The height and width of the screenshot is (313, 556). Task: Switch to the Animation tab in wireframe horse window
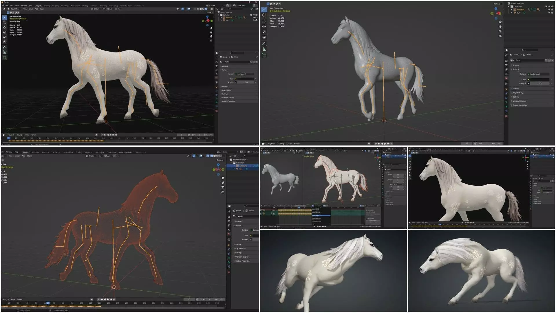89,152
